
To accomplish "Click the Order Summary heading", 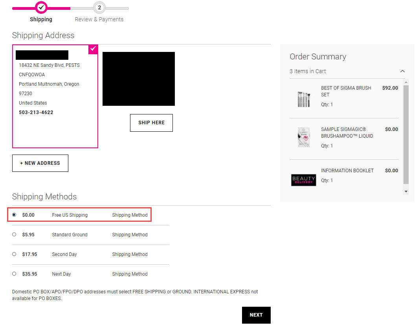I will [318, 57].
